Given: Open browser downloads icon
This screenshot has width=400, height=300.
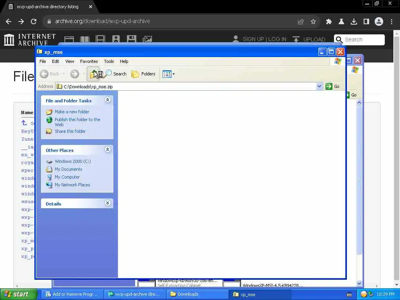Looking at the screenshot, I should [354, 22].
